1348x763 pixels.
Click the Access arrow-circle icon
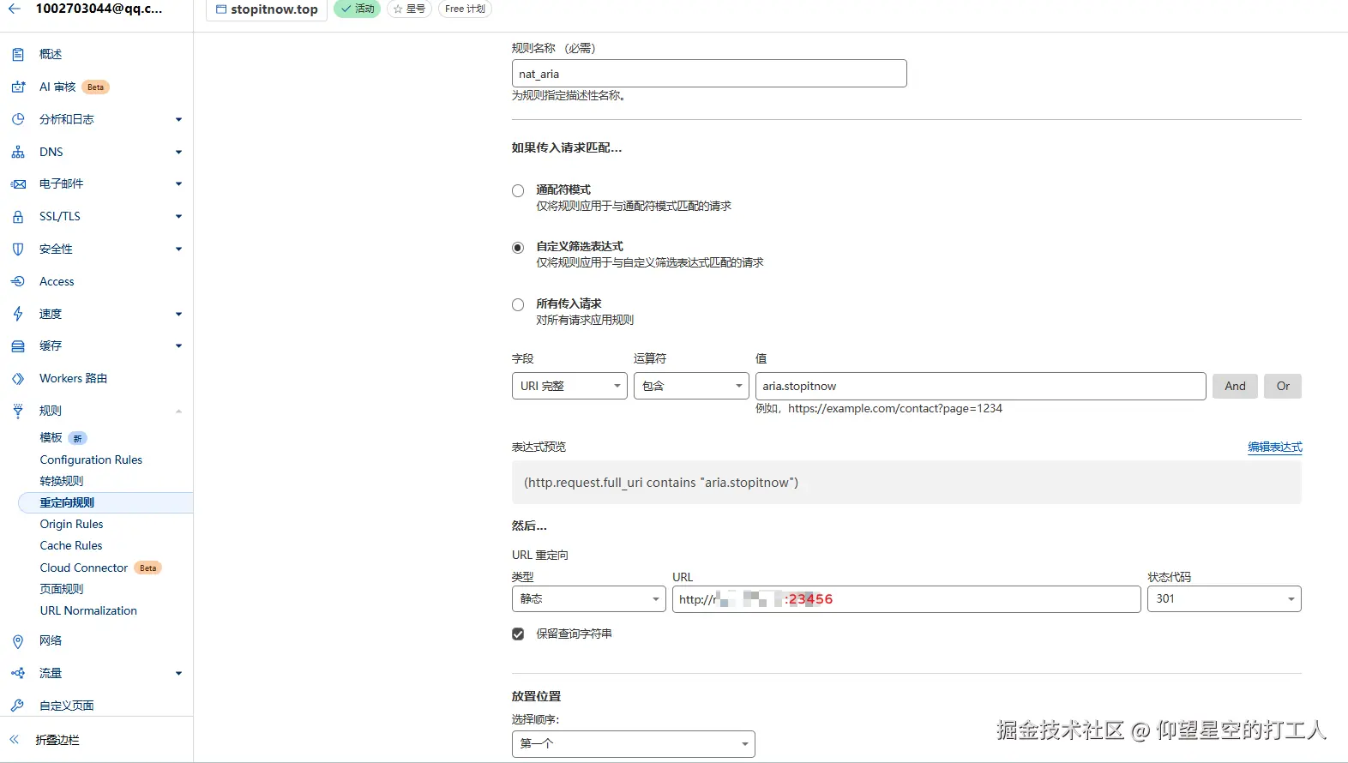(18, 281)
